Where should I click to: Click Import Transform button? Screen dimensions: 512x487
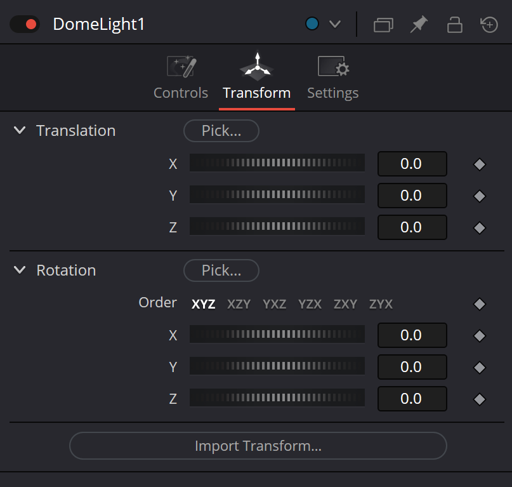click(x=258, y=446)
